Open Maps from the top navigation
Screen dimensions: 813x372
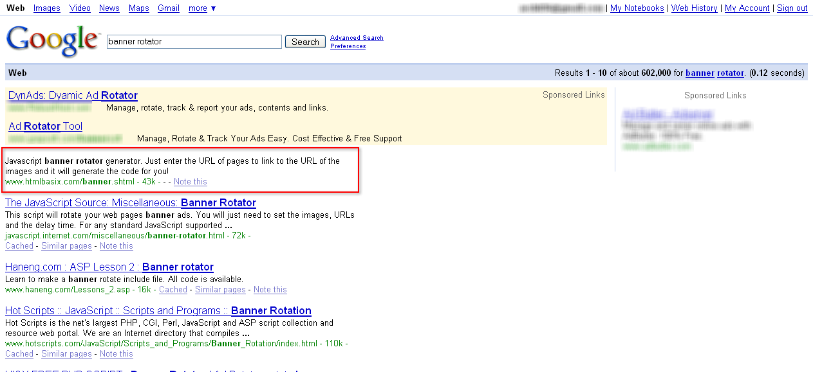click(x=138, y=8)
